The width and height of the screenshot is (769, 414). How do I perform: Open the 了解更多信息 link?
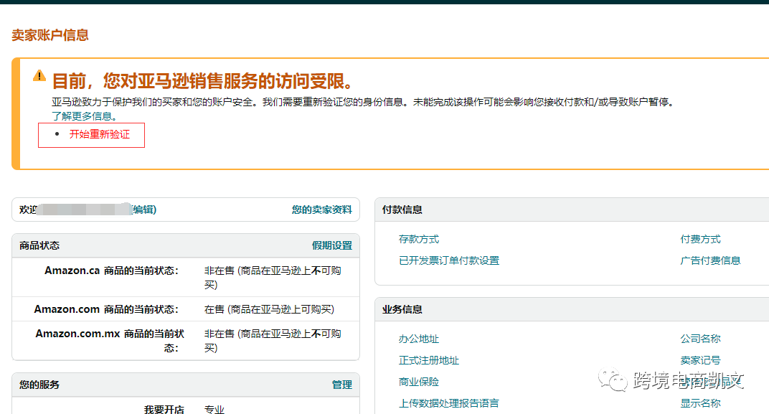click(85, 116)
